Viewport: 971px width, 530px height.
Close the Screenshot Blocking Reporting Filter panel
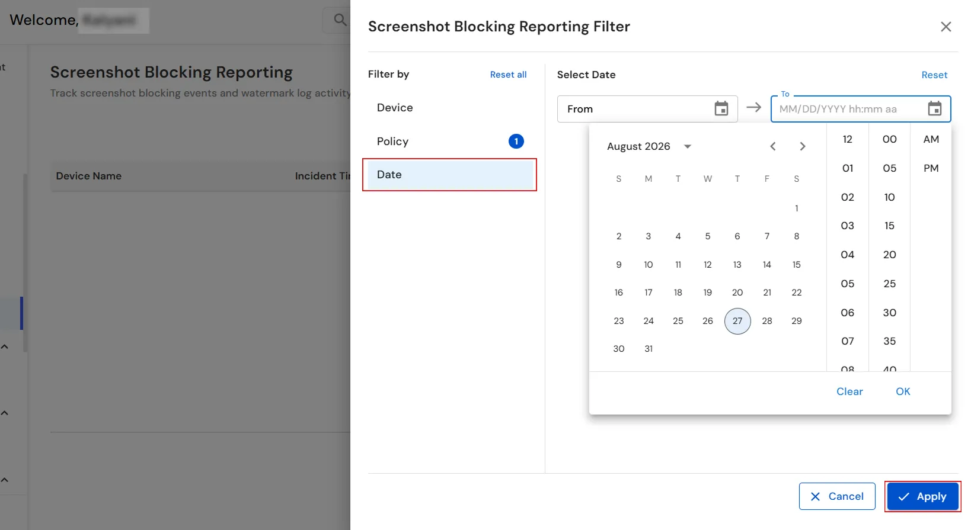click(946, 27)
